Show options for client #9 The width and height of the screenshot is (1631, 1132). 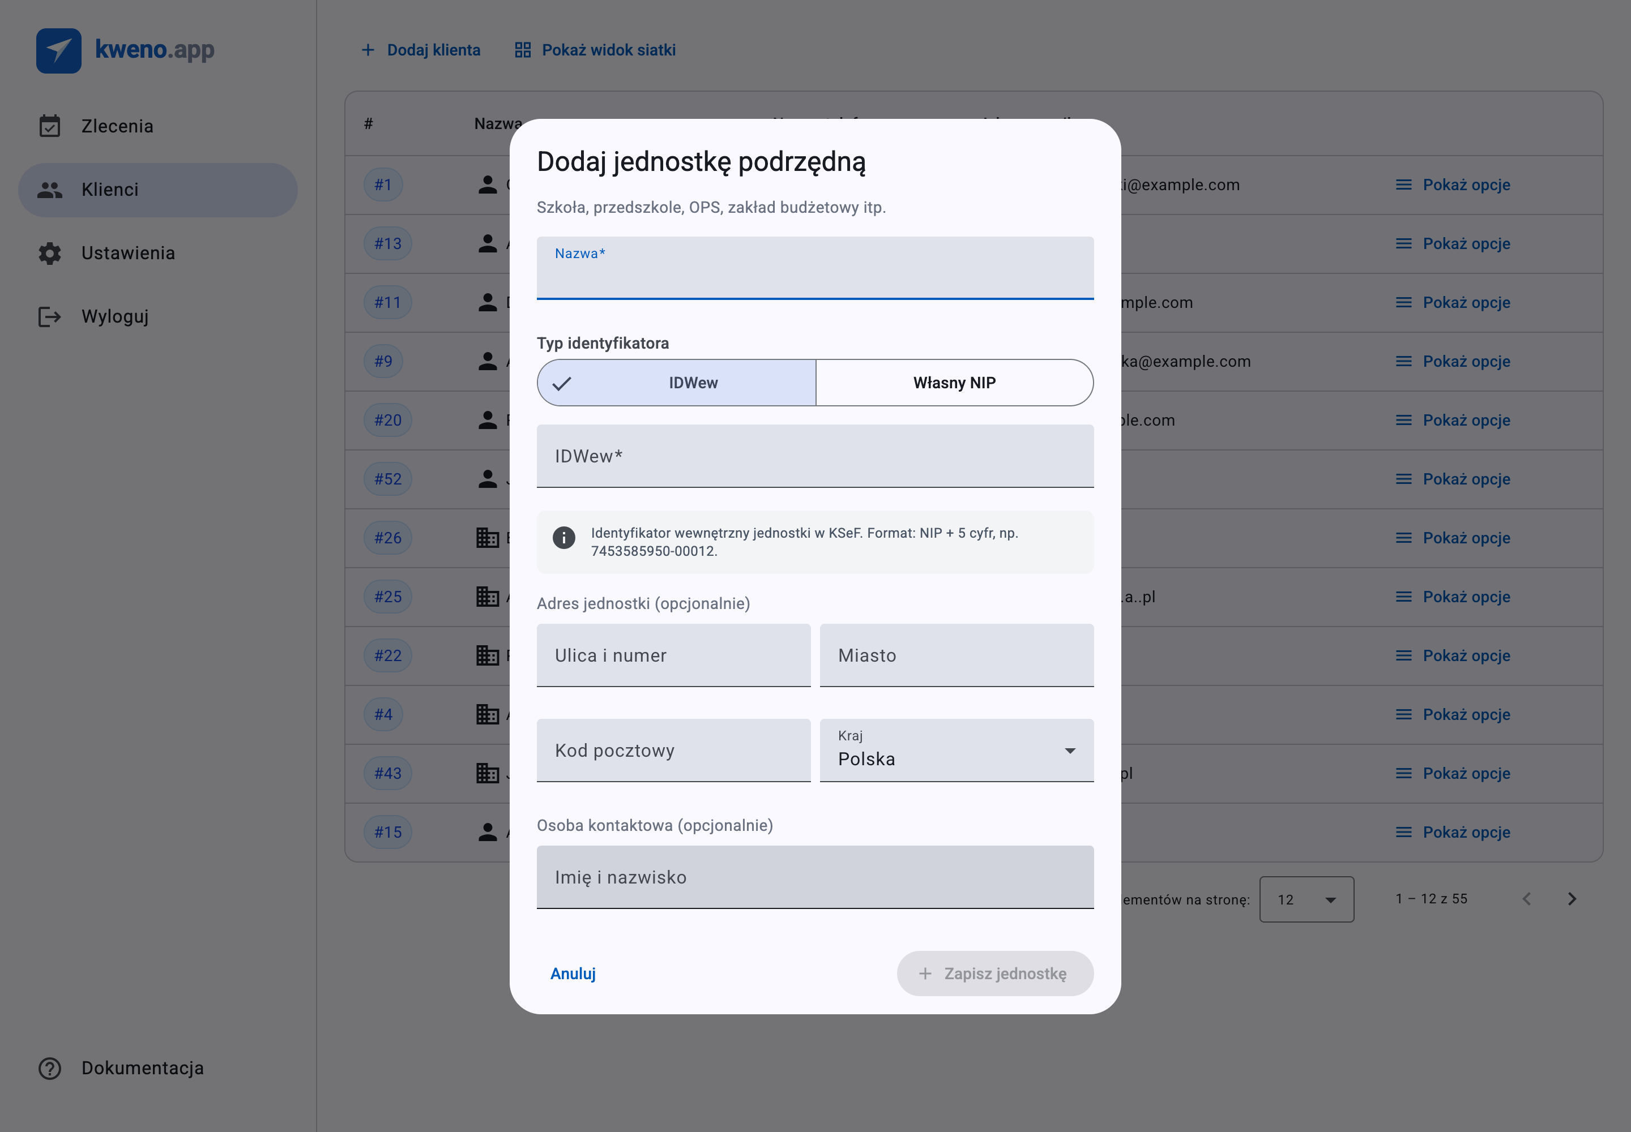click(x=1453, y=361)
